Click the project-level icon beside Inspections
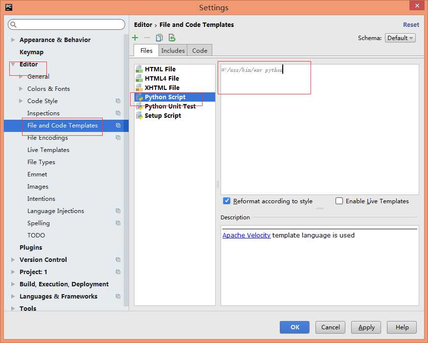428x343 pixels. point(118,113)
